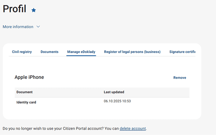Viewport: 216px width, 135px height.
Task: Click the 06.10.2025 10:53 timestamp
Action: point(117,101)
